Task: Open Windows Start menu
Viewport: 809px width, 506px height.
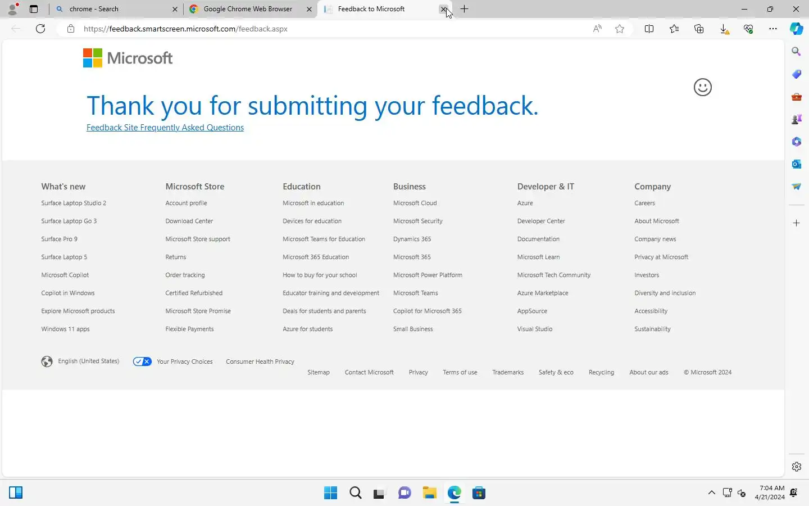Action: tap(331, 493)
